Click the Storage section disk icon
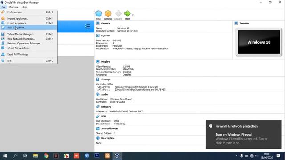 pyautogui.click(x=98, y=80)
